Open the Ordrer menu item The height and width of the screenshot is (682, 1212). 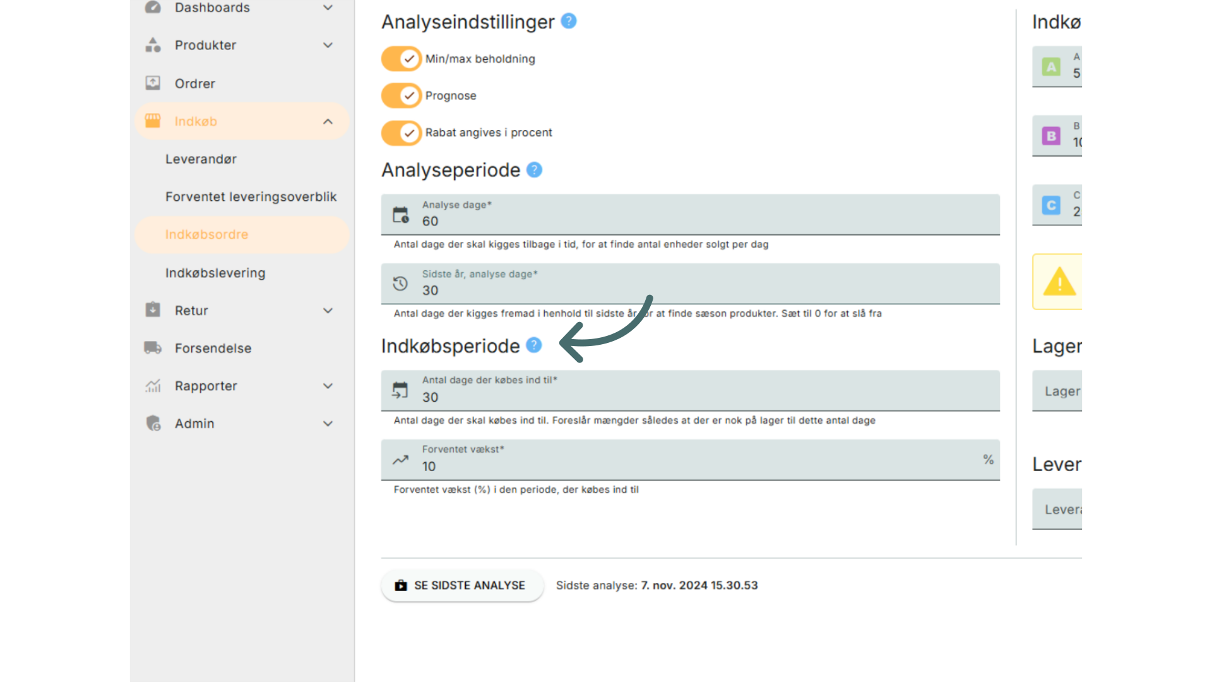194,83
